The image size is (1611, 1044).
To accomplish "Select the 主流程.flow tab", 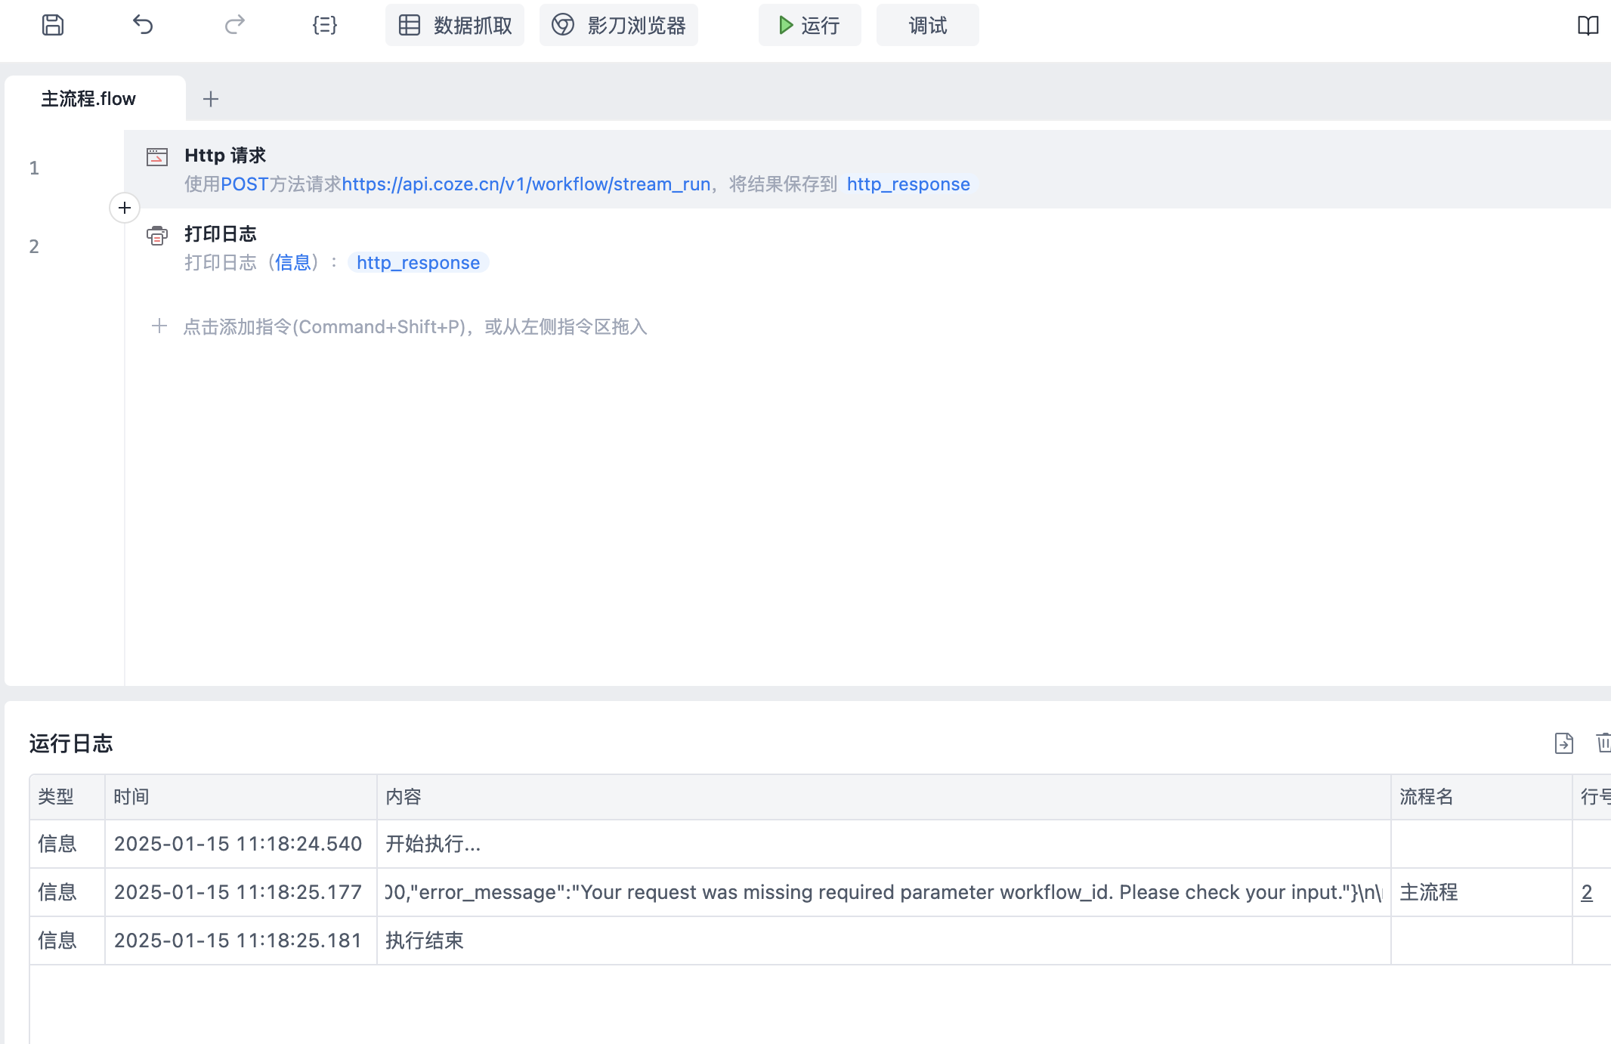I will point(89,99).
